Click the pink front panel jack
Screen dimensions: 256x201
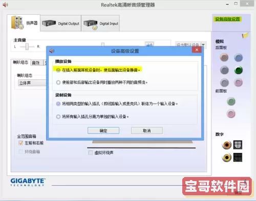coord(231,114)
